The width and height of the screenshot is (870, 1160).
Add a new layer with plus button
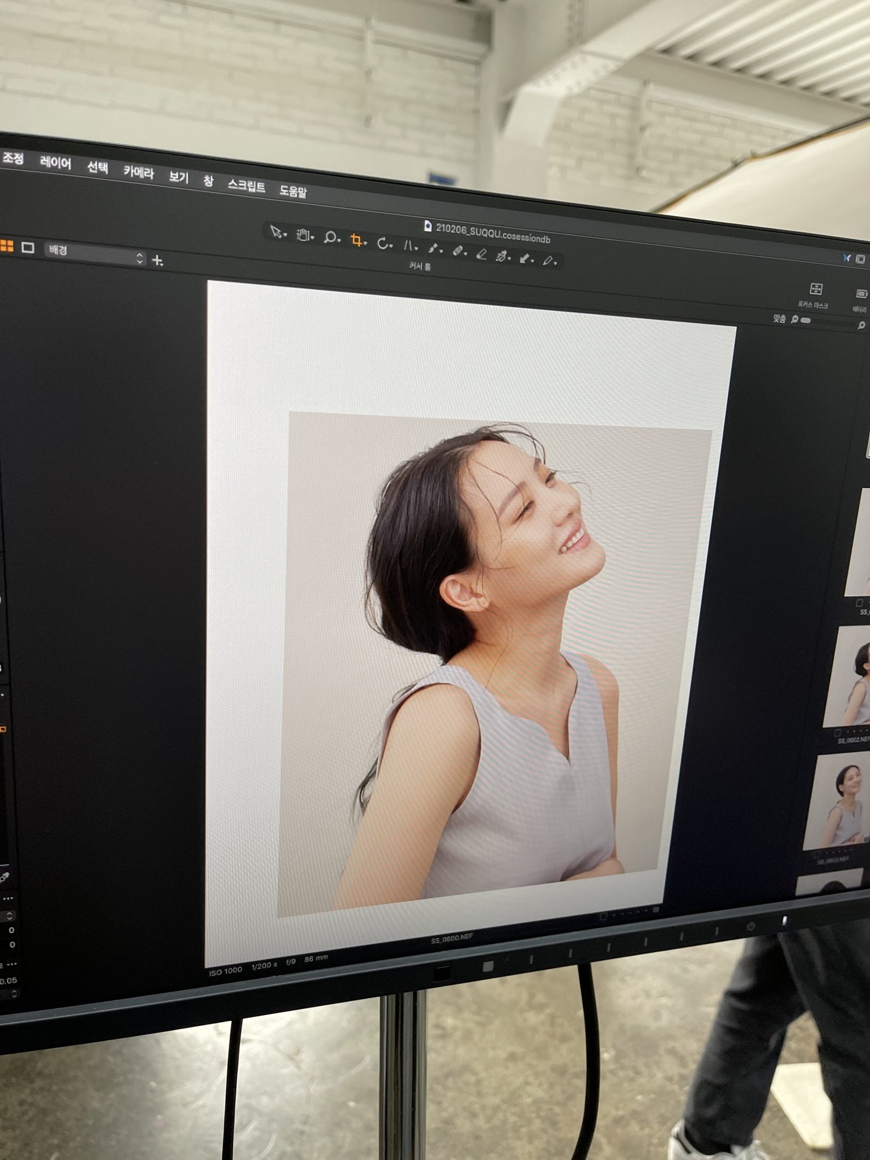pos(158,261)
